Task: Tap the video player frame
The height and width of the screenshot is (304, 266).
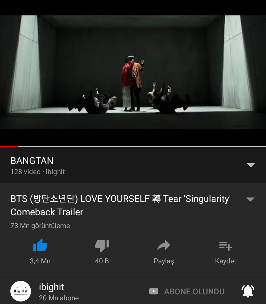Action: tap(133, 72)
